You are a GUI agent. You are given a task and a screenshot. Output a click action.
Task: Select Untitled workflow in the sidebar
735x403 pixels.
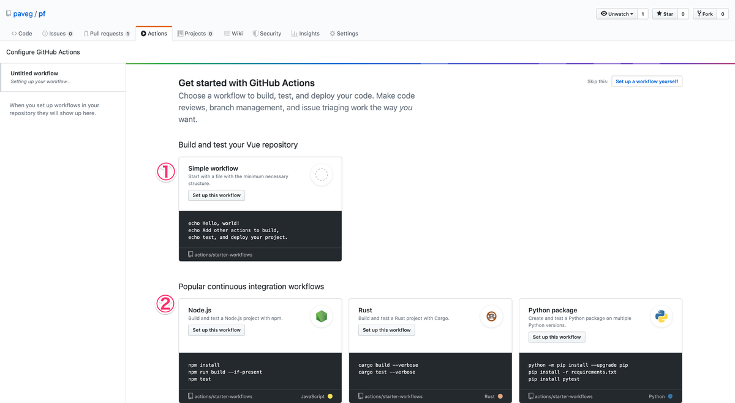click(62, 77)
